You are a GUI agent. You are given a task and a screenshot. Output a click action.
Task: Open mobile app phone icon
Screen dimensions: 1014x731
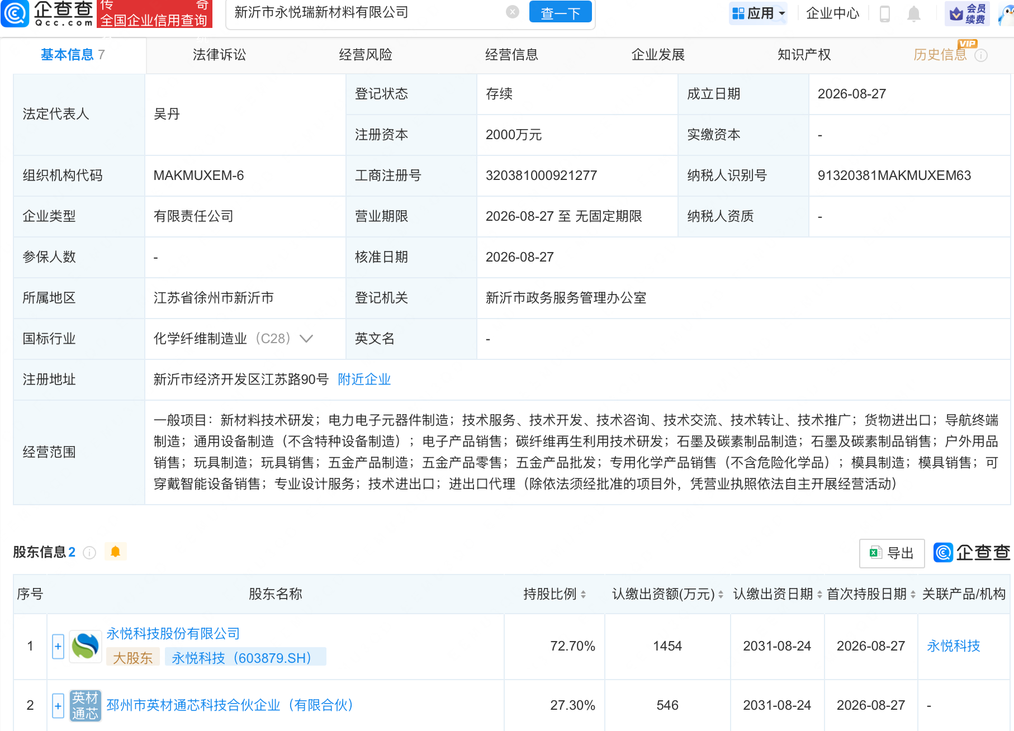point(884,13)
